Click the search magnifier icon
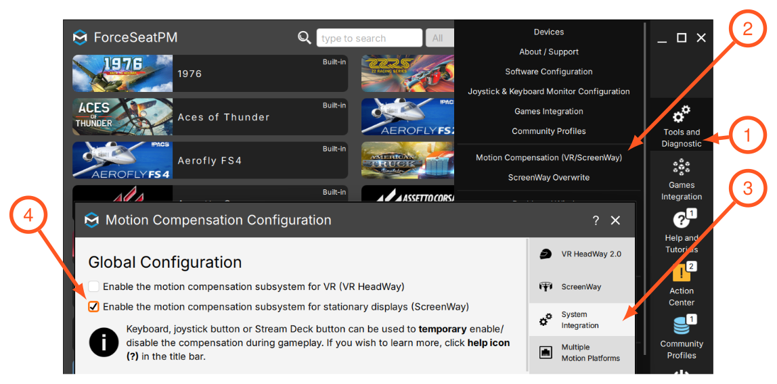Image resolution: width=777 pixels, height=384 pixels. [x=305, y=38]
